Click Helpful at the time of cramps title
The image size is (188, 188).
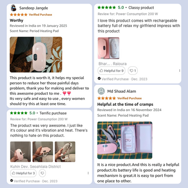tap(125, 104)
